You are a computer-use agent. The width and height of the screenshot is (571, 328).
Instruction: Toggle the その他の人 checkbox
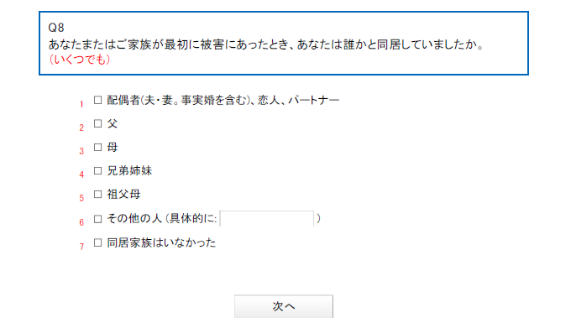click(x=97, y=219)
